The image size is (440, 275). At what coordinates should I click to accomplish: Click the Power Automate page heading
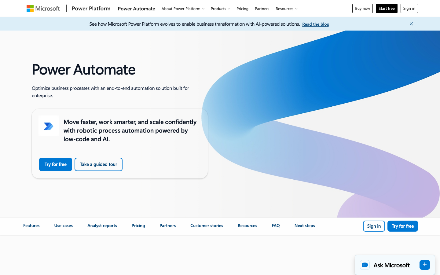click(x=84, y=70)
